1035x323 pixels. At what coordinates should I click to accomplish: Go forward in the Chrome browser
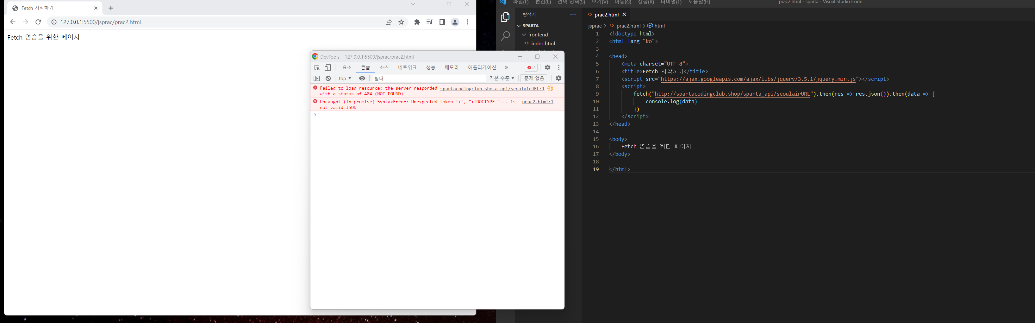(25, 22)
